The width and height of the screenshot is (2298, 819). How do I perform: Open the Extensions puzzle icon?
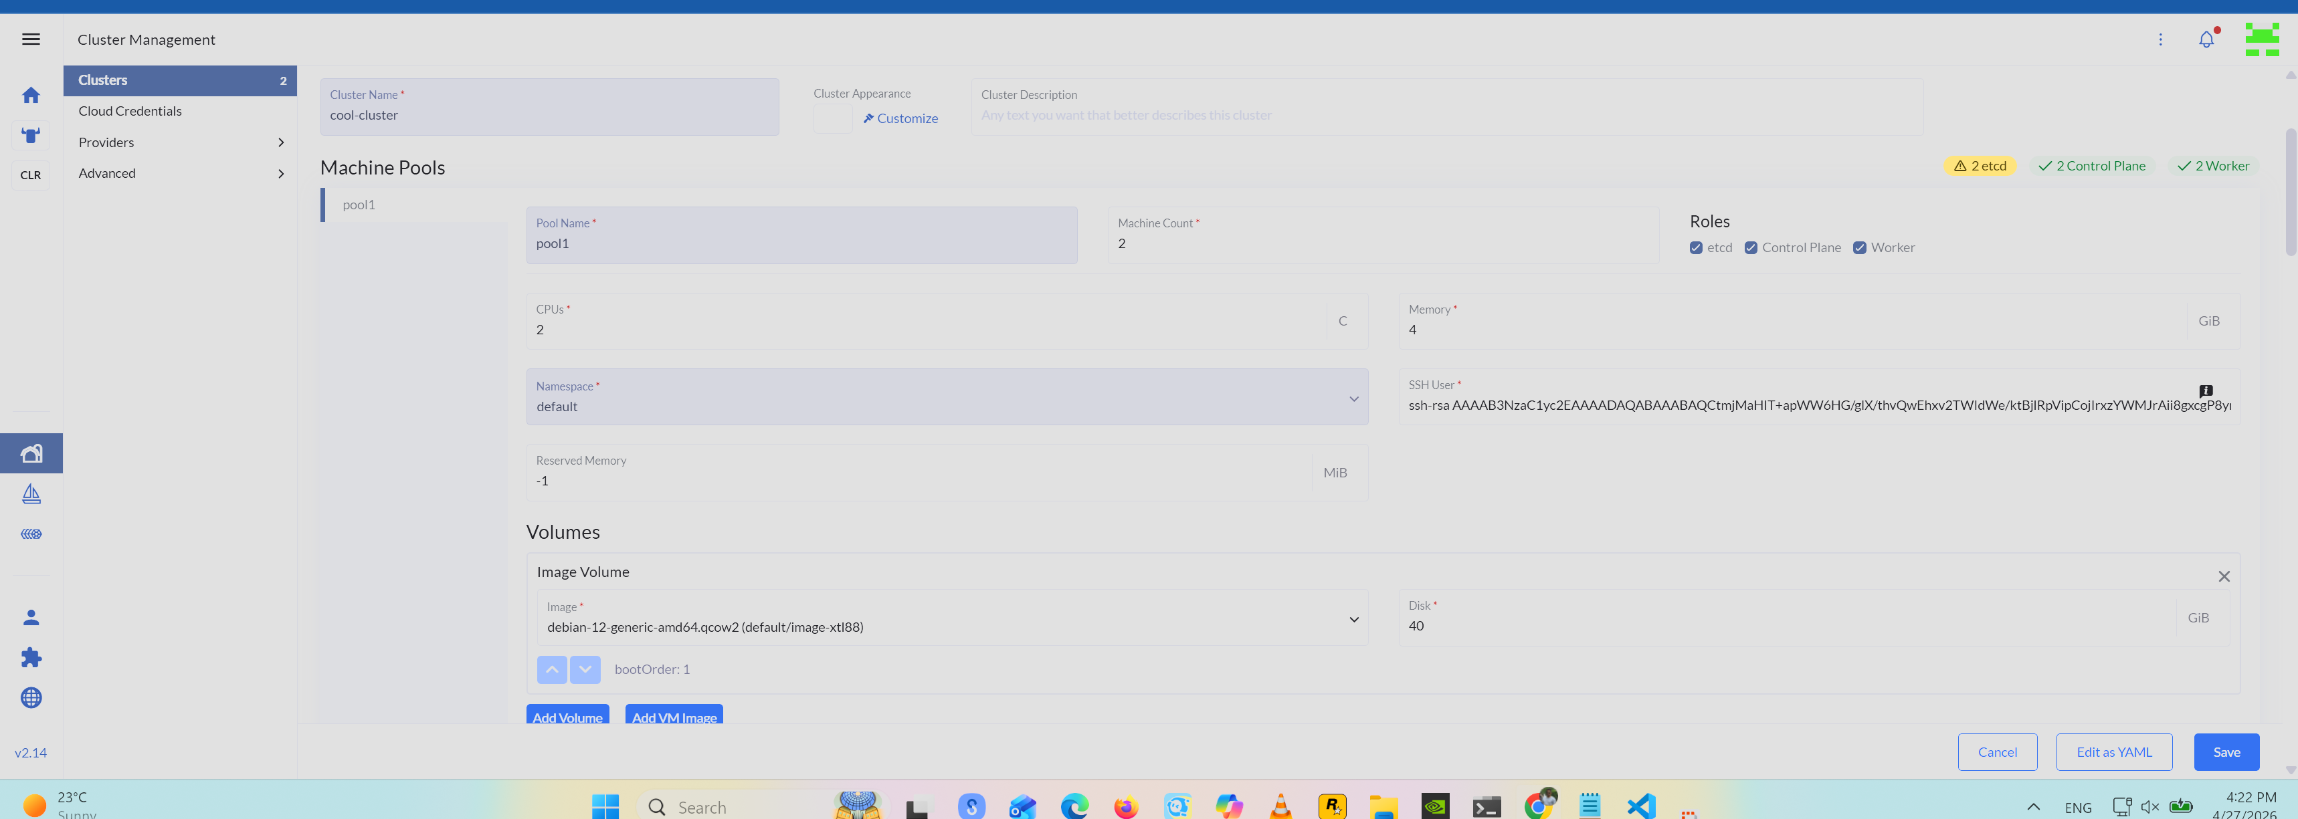click(31, 658)
